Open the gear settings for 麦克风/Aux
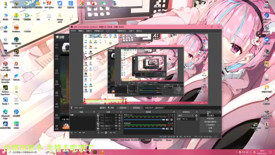The width and height of the screenshot is (275, 155). [x=172, y=120]
